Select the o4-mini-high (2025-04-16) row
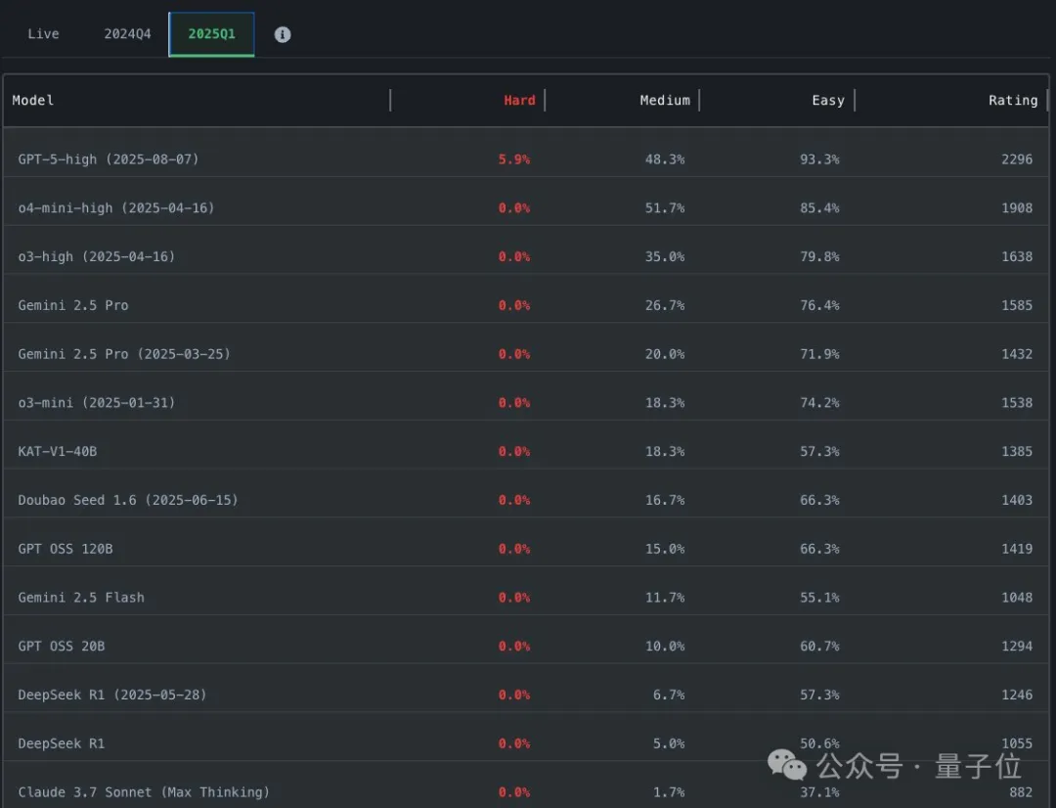The image size is (1056, 808). tap(116, 207)
